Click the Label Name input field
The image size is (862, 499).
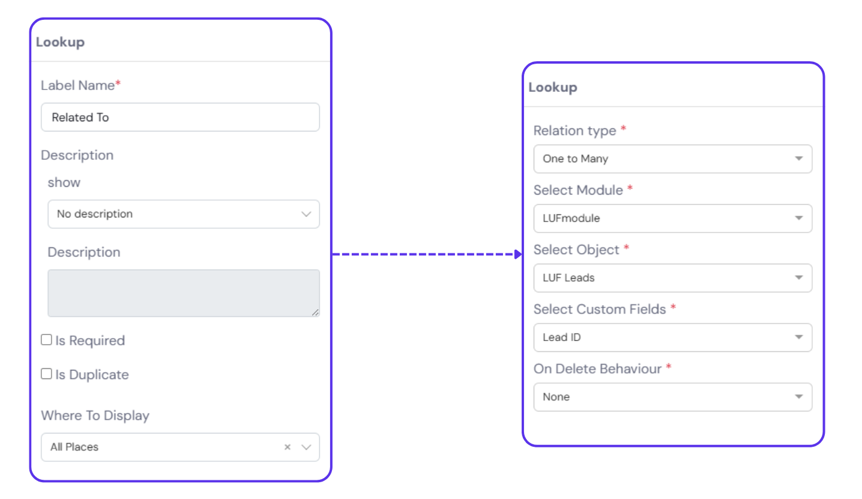pyautogui.click(x=180, y=118)
